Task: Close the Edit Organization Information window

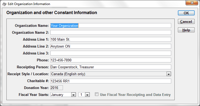Action: coord(192,3)
